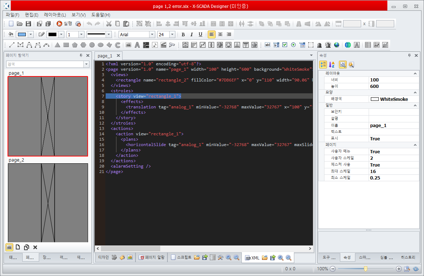Toggle categorized view in properties panel
The image size is (424, 276).
[323, 65]
